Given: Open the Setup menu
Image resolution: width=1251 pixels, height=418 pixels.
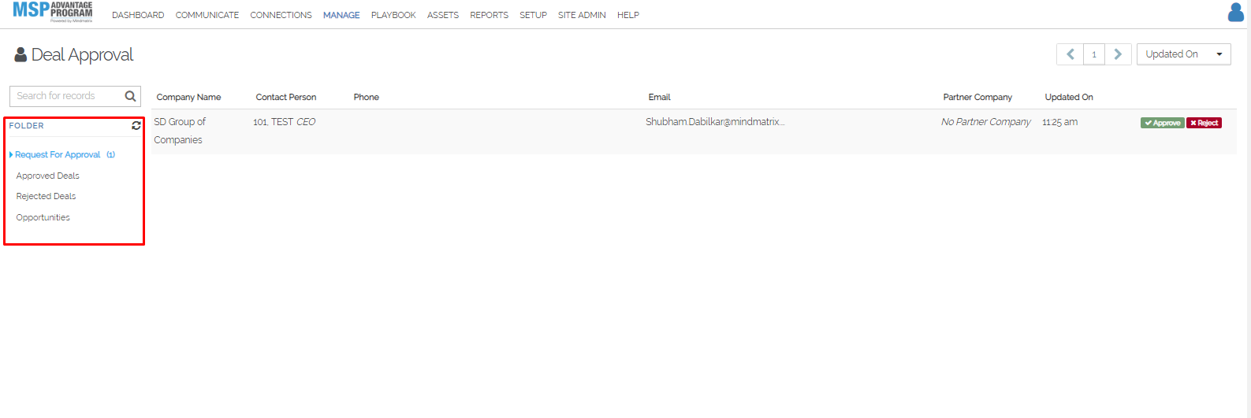Looking at the screenshot, I should point(533,15).
